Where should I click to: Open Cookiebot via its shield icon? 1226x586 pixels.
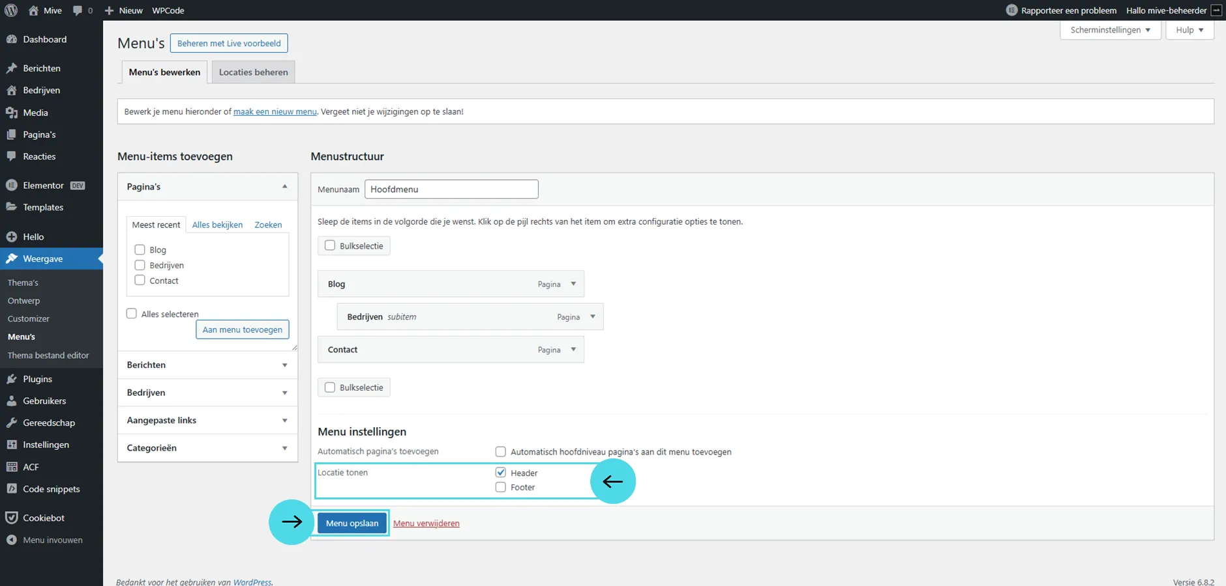11,518
